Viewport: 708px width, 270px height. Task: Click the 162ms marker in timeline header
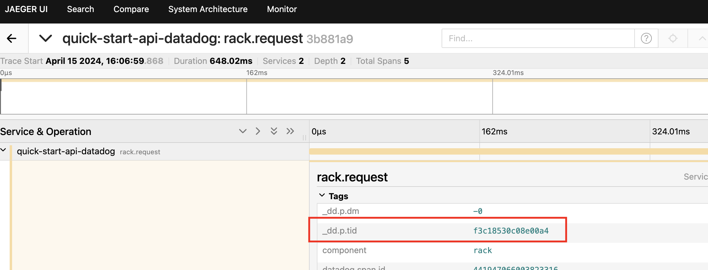tap(494, 131)
